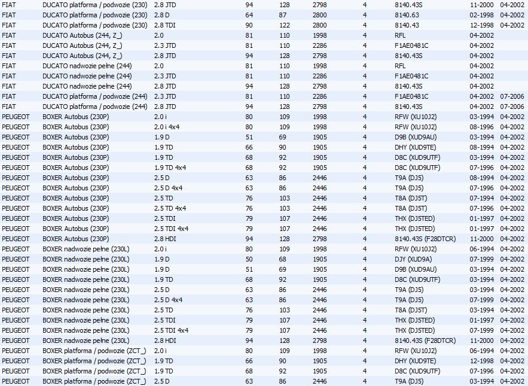Click the 87 horsepower cell

click(x=282, y=15)
